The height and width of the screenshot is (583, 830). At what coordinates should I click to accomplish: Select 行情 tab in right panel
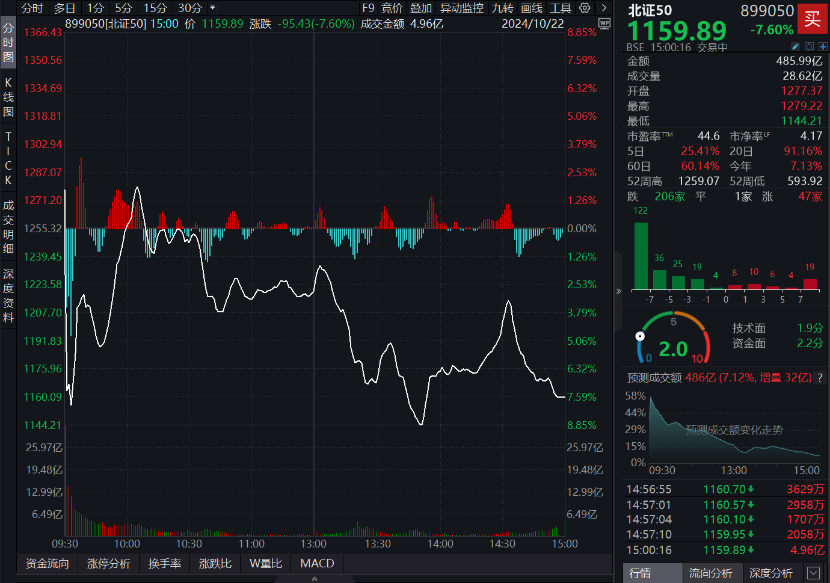point(653,573)
